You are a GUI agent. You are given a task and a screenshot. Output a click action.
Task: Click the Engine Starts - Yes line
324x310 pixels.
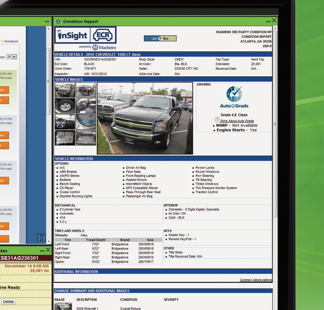pos(236,130)
